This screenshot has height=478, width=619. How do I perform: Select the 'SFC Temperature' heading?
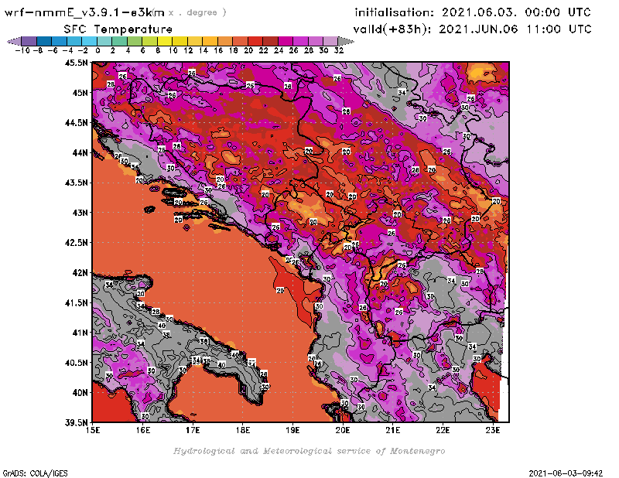point(118,29)
